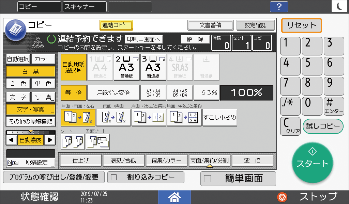Viewport: 349px width, 204px height.
Task: Switch to the スキャナー tab
Action: click(84, 6)
